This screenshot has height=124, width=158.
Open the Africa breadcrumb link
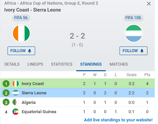[x=10, y=3]
